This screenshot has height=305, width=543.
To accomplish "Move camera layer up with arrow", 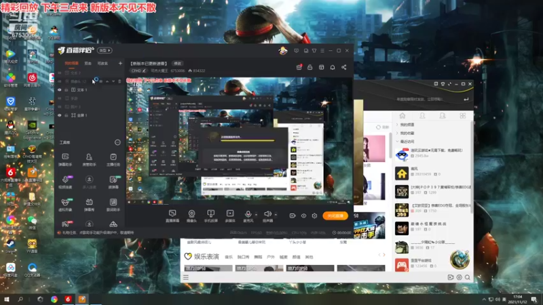I will coord(107,81).
